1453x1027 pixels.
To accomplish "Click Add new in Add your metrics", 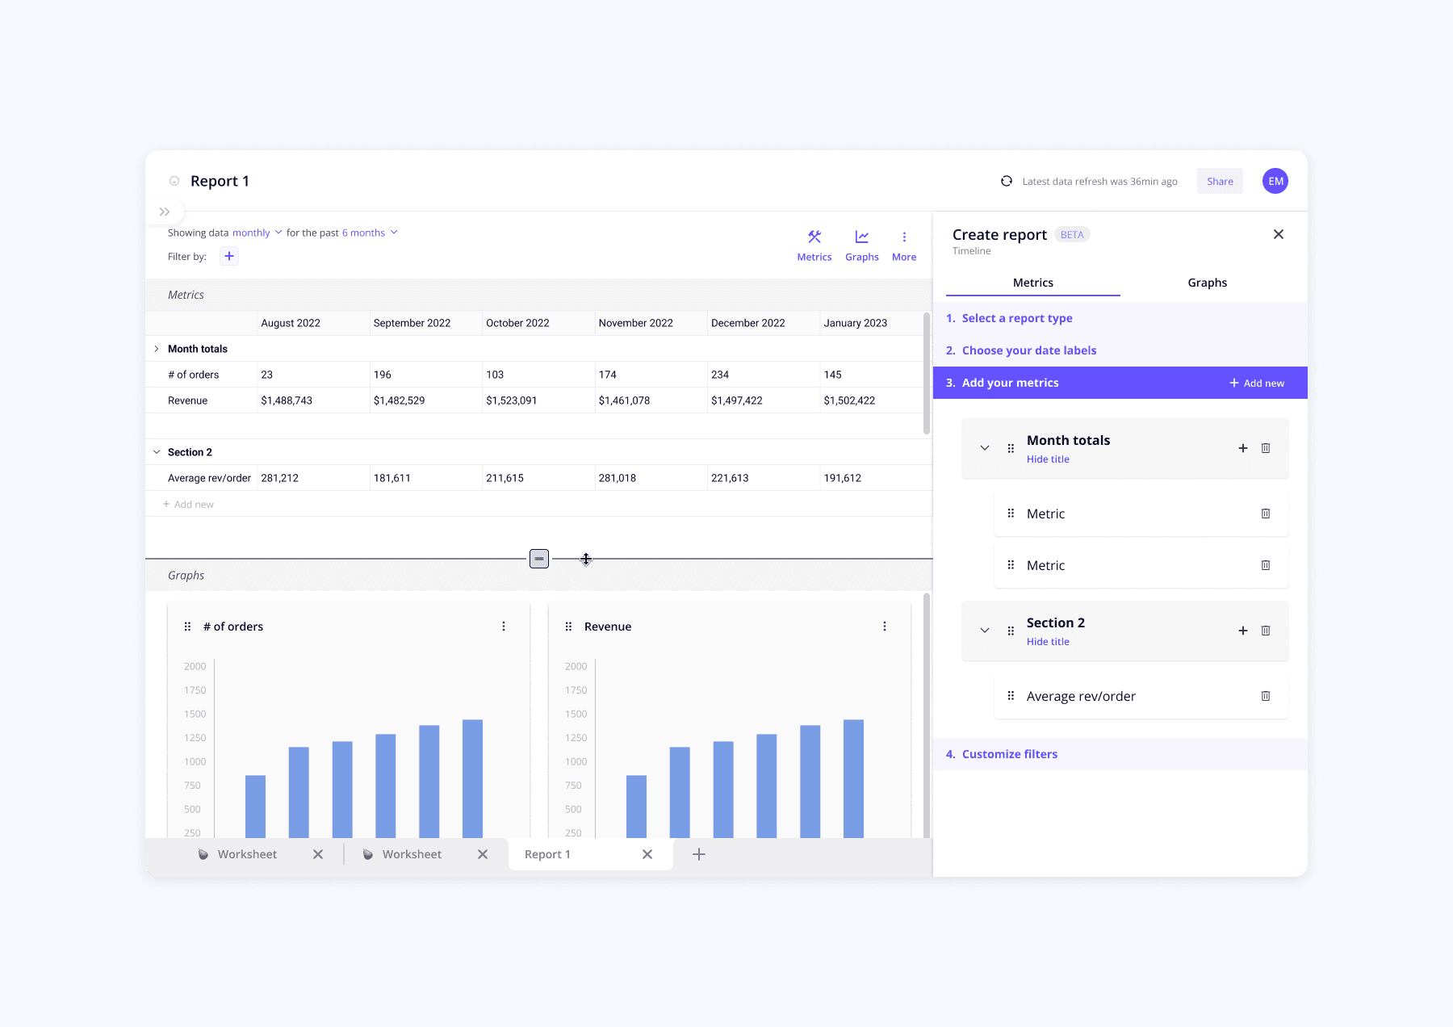I will pos(1257,383).
